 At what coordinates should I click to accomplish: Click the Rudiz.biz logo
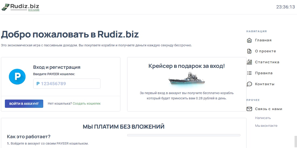point(21,7)
